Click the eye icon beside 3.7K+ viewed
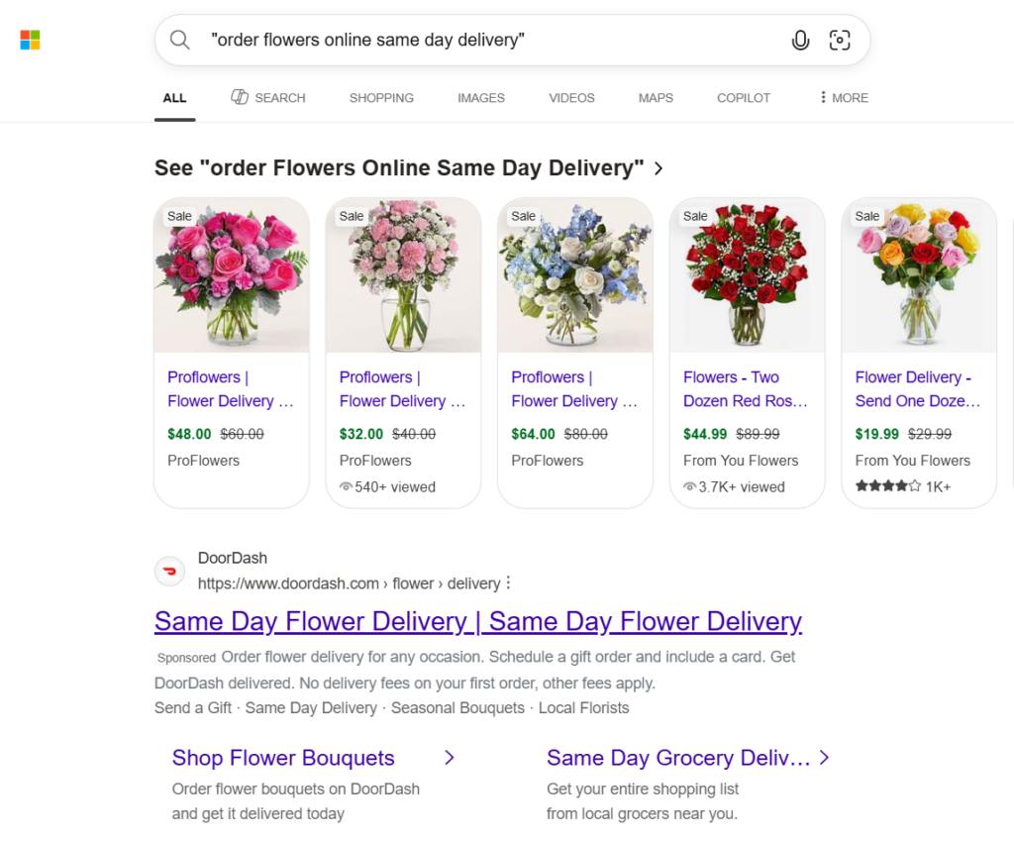The height and width of the screenshot is (842, 1014). coord(690,487)
